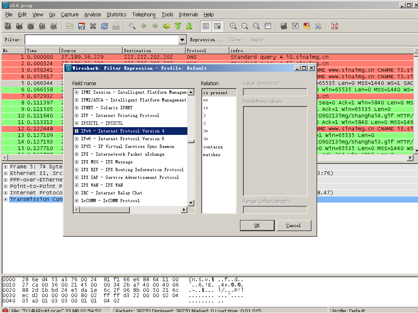Open the Statistics menu

(116, 15)
